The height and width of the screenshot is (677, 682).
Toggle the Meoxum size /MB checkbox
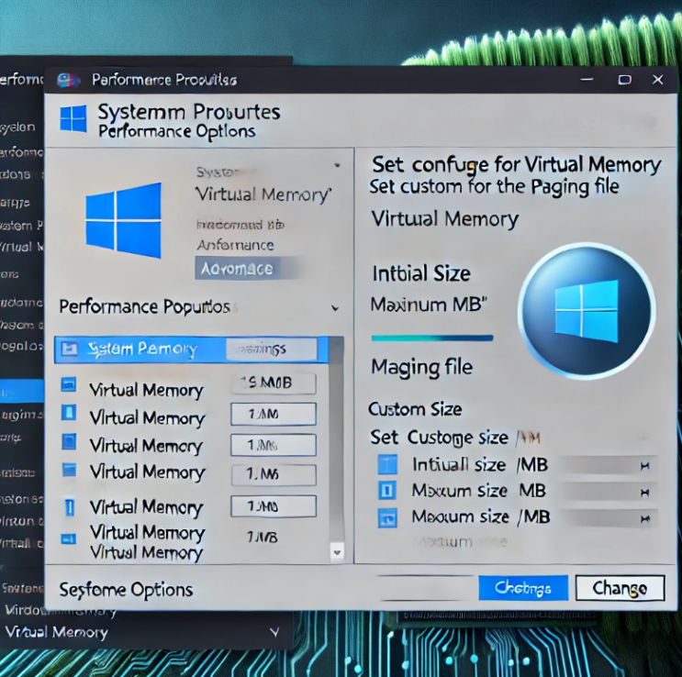tap(387, 518)
